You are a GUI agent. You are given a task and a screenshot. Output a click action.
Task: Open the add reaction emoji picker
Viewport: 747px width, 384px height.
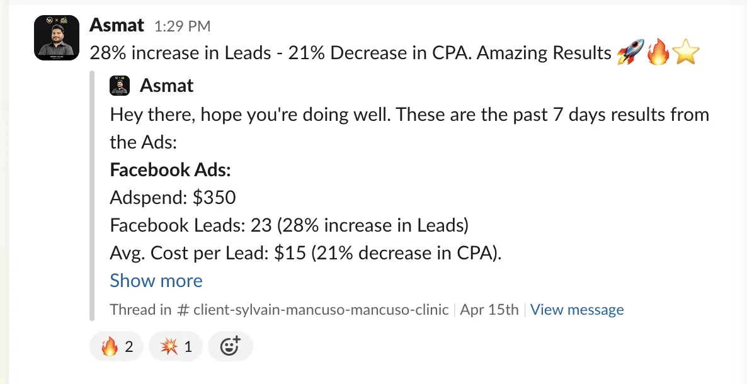(231, 346)
